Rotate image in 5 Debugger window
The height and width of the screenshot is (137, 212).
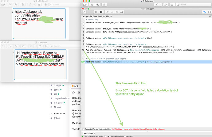tap(166, 5)
